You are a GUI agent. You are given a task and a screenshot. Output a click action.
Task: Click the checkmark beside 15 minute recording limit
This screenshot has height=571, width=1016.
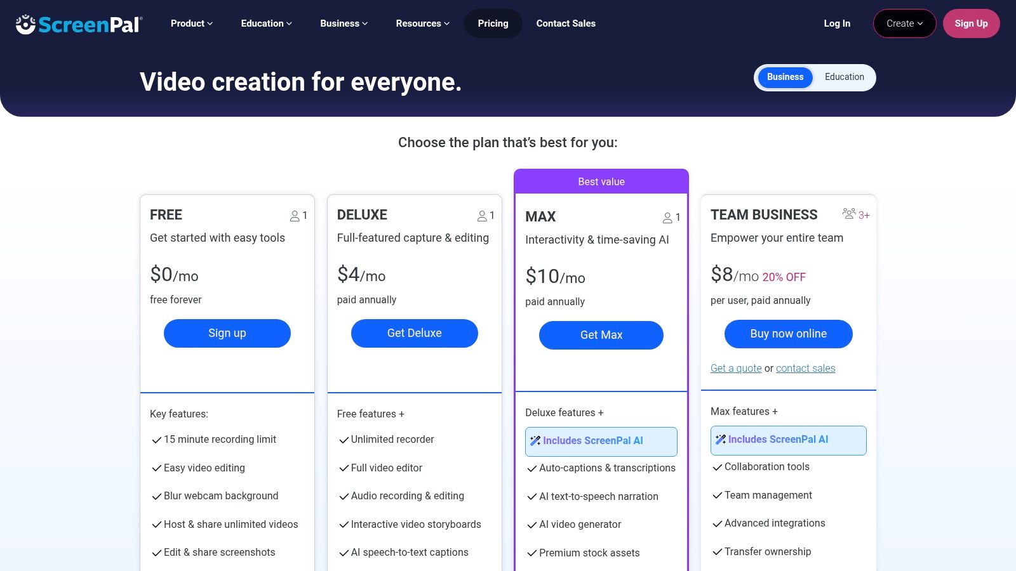(x=156, y=440)
